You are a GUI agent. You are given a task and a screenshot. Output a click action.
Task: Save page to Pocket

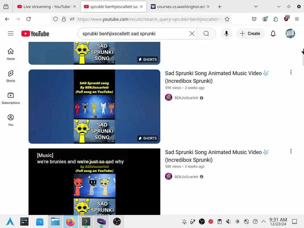pos(254,19)
